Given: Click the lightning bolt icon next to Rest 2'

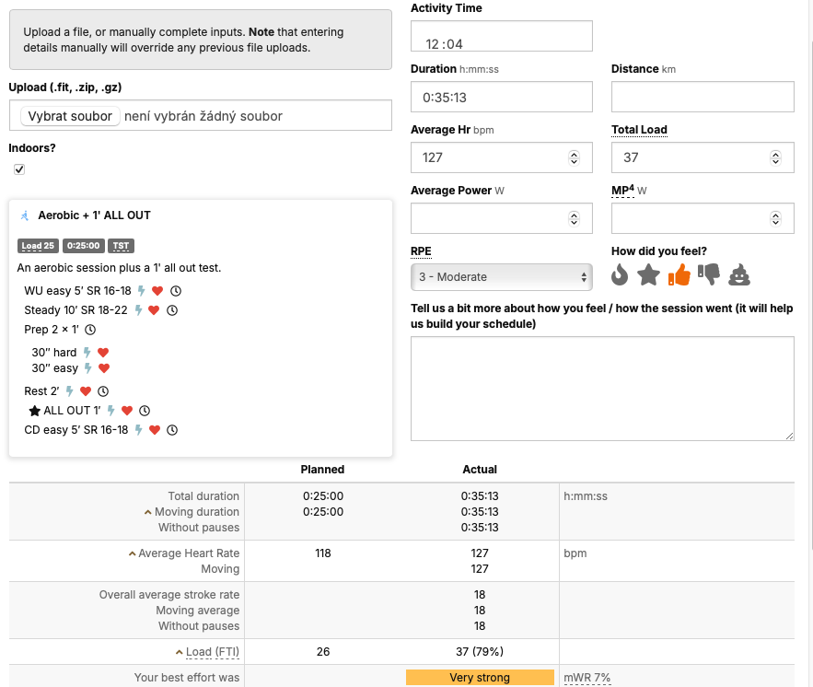Looking at the screenshot, I should [69, 391].
